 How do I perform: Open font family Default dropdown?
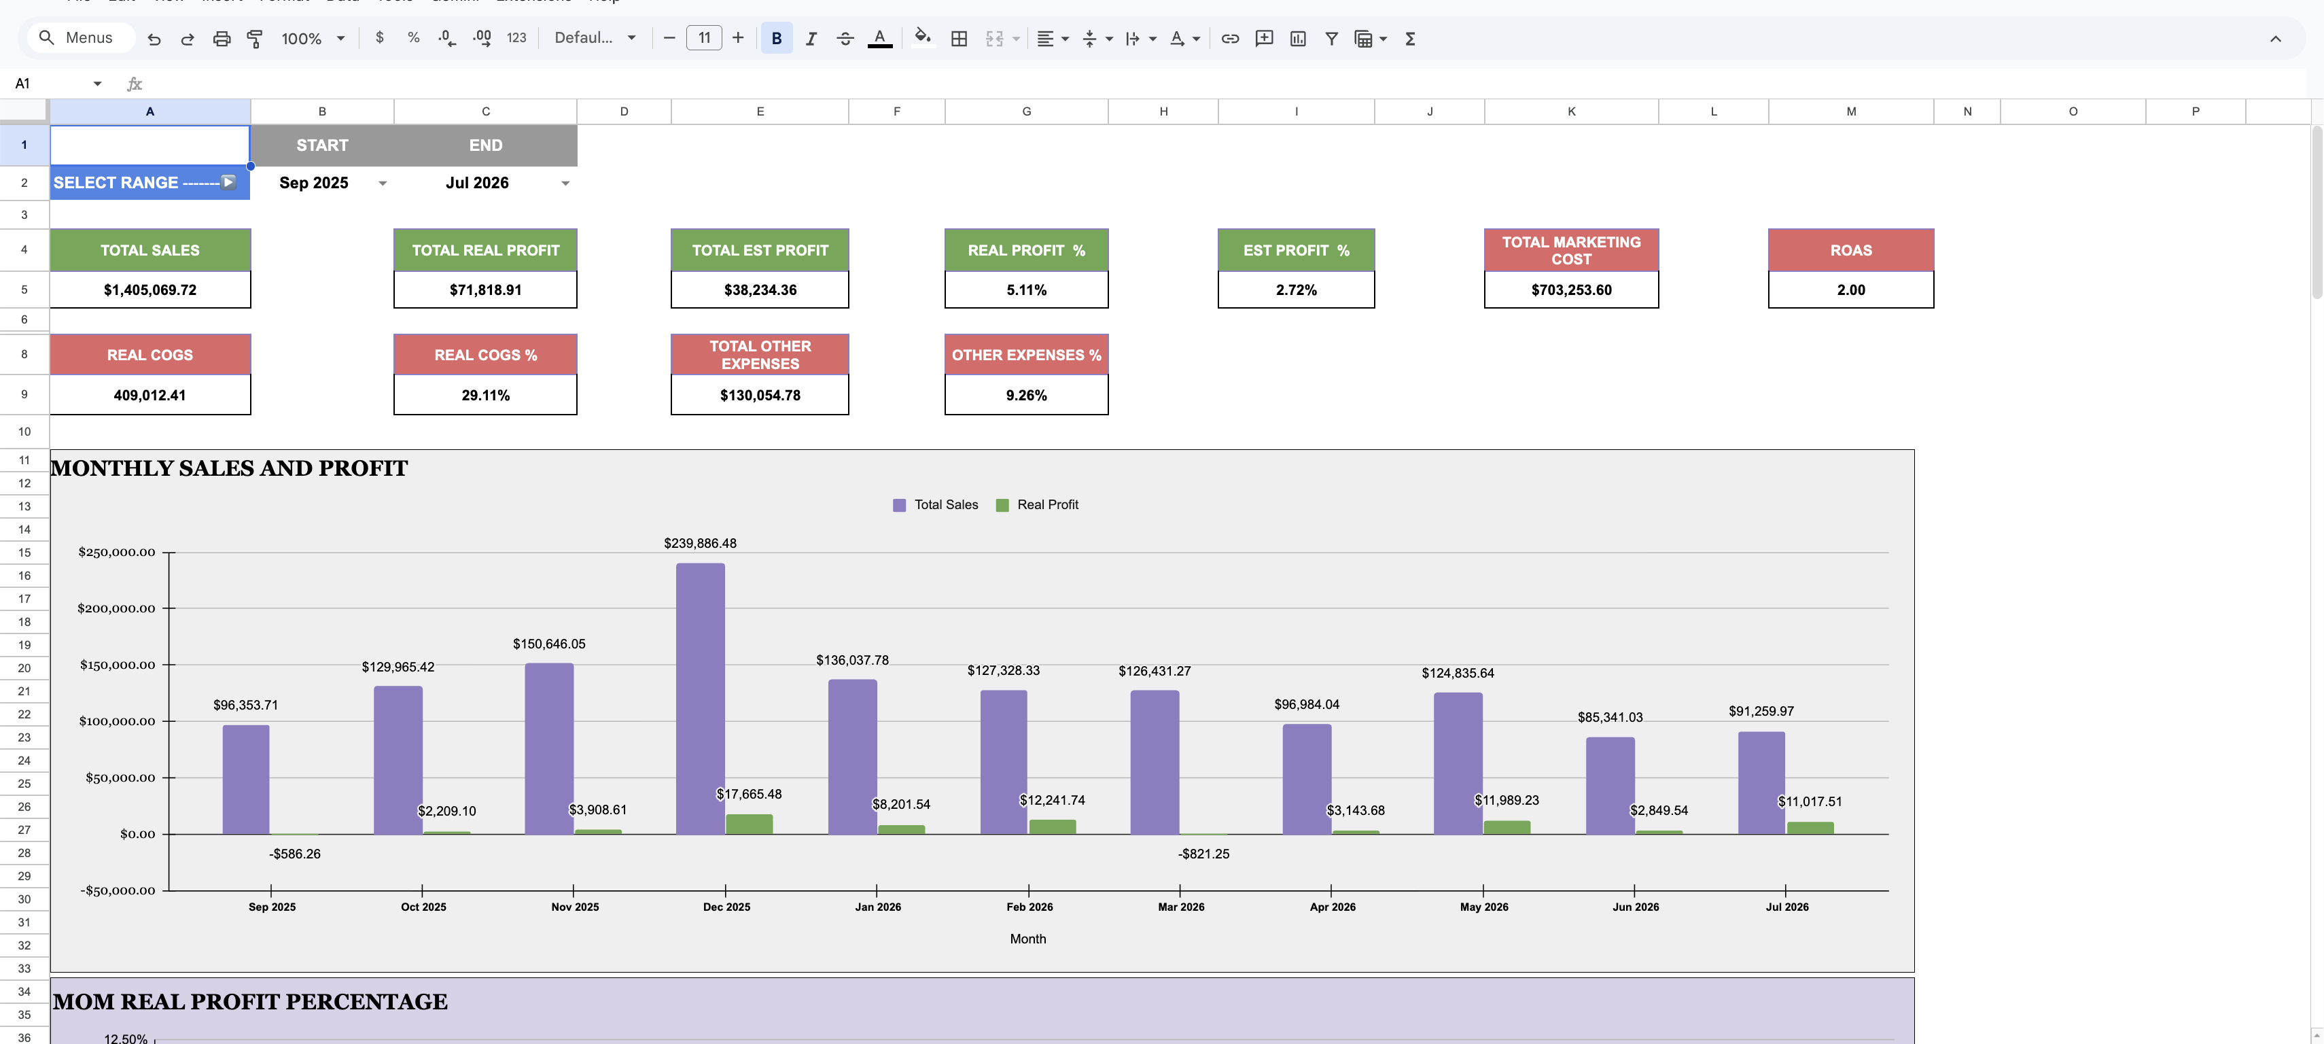[x=595, y=38]
